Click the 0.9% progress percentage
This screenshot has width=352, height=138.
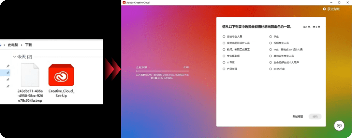point(186,67)
